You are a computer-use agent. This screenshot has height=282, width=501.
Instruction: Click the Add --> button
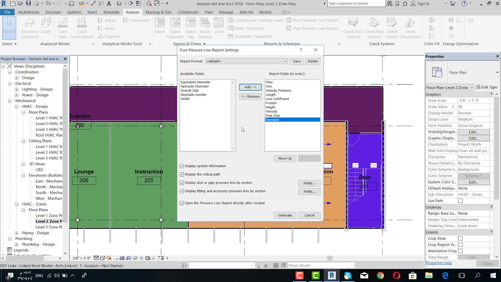tap(250, 87)
